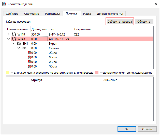Click the pink legend color swatch
The width and height of the screenshot is (160, 135).
coord(97,73)
